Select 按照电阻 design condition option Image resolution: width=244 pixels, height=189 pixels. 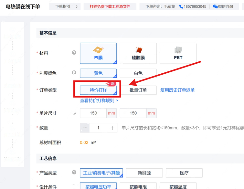pyautogui.click(x=138, y=186)
